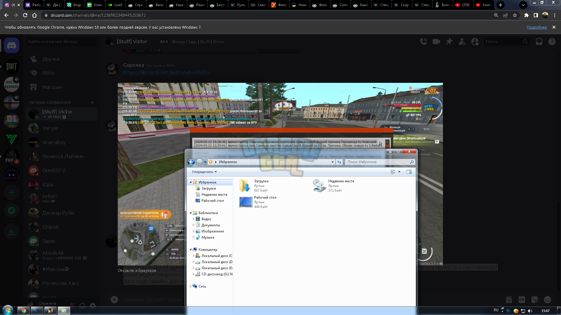This screenshot has width=561, height=315.
Task: Click the Explorer change view icon
Action: [393, 172]
